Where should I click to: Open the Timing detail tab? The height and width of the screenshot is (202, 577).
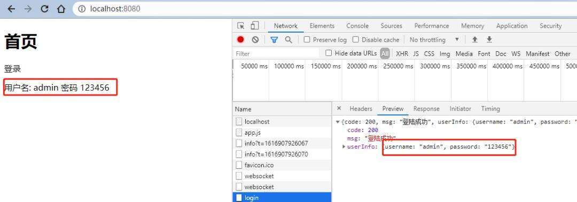pos(490,108)
